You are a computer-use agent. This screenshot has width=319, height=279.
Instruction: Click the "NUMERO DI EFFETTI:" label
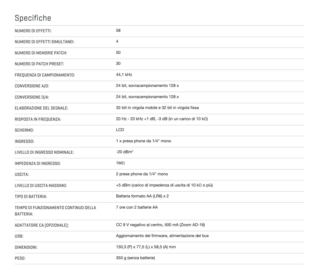[33, 31]
